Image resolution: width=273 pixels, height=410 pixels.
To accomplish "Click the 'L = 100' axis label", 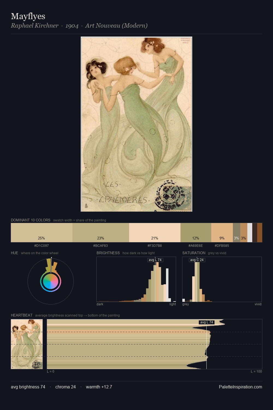I will click(x=256, y=371).
